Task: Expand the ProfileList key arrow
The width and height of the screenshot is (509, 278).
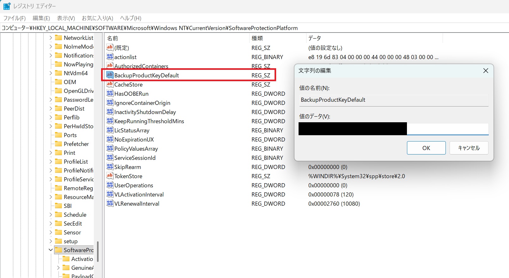Action: (51, 161)
